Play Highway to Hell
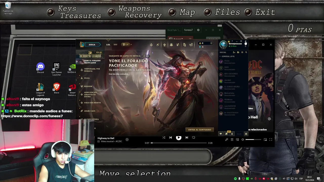 point(178,138)
